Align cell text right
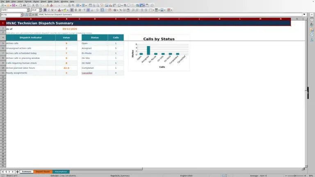 coord(80,10)
